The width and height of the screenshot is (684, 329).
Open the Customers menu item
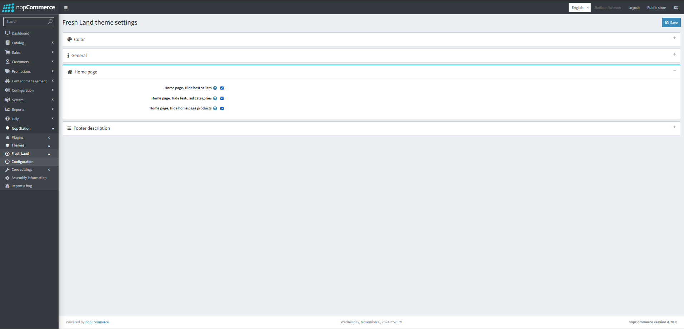coord(29,62)
